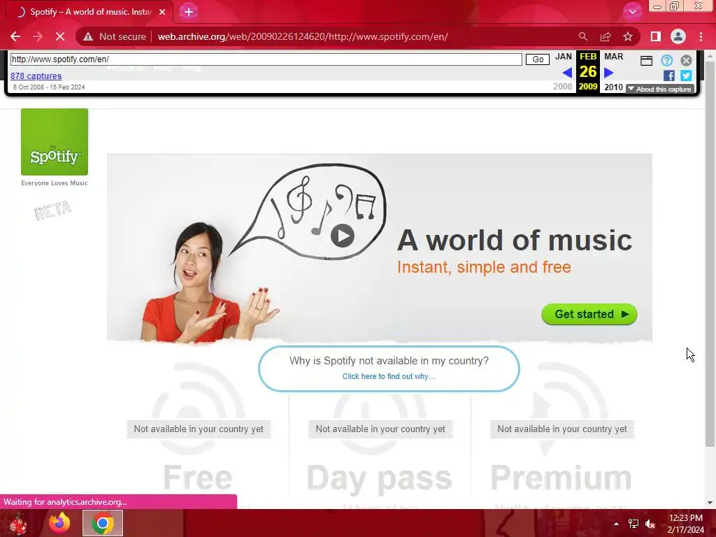
Task: Click the browser forward arrow
Action: (x=38, y=36)
